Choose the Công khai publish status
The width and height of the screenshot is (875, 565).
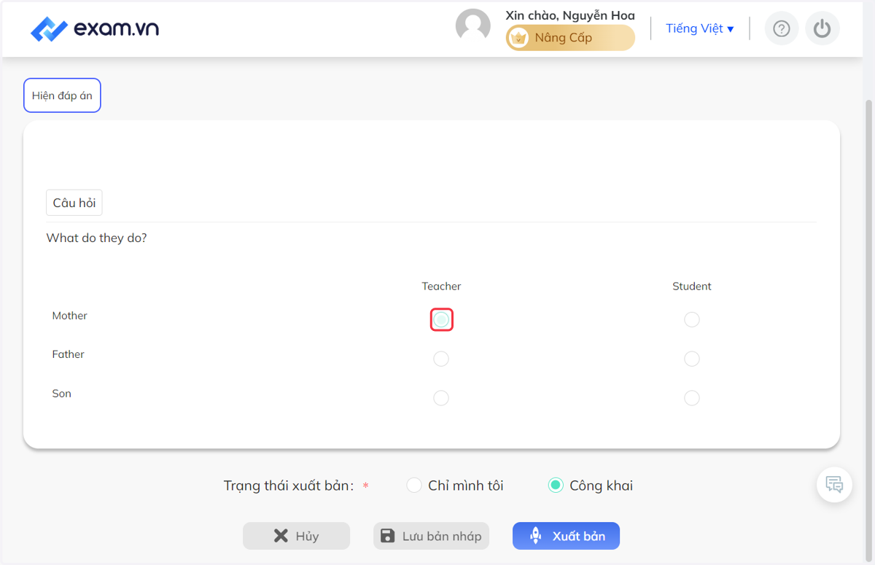[x=556, y=485]
